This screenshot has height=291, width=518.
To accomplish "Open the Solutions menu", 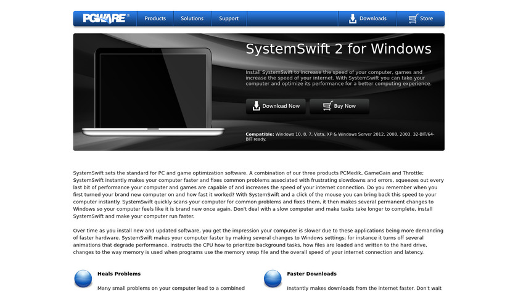I will (192, 18).
